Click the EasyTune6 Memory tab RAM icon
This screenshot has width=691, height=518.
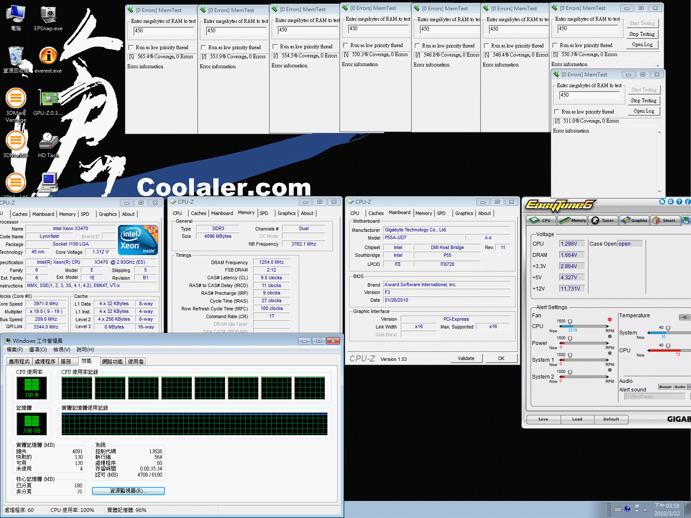tap(564, 220)
